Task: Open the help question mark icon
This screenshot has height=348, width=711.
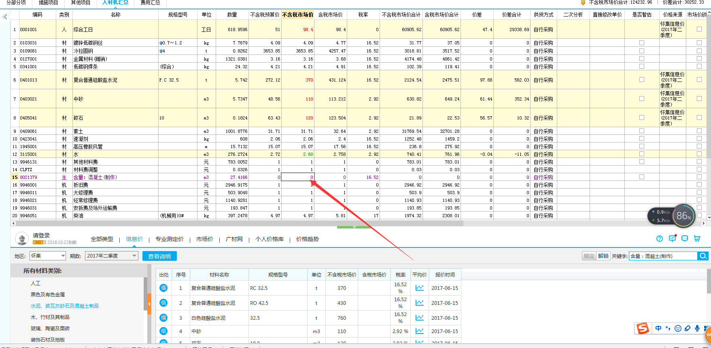Action: click(660, 239)
